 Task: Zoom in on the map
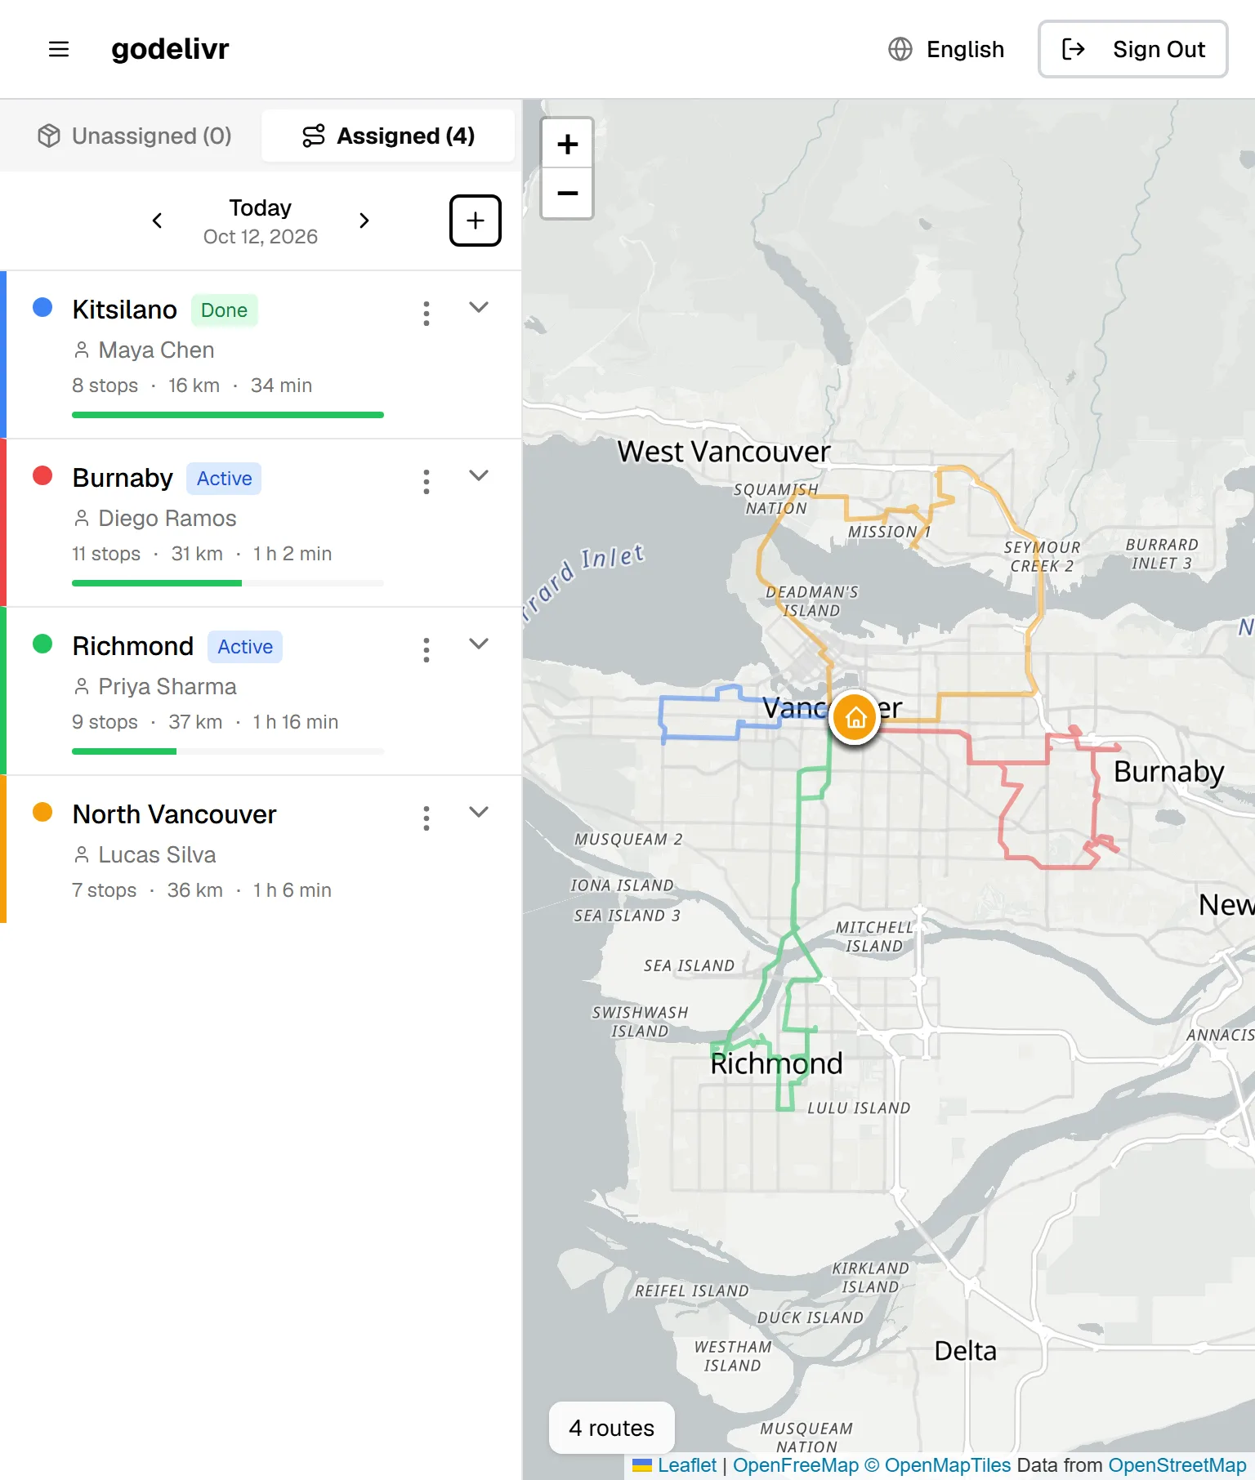567,144
